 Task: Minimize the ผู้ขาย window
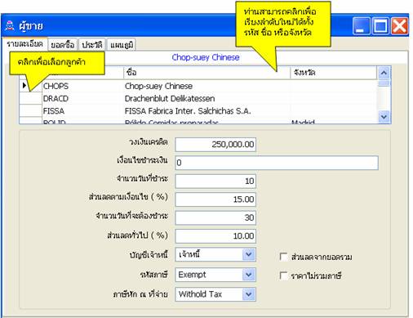coord(361,26)
